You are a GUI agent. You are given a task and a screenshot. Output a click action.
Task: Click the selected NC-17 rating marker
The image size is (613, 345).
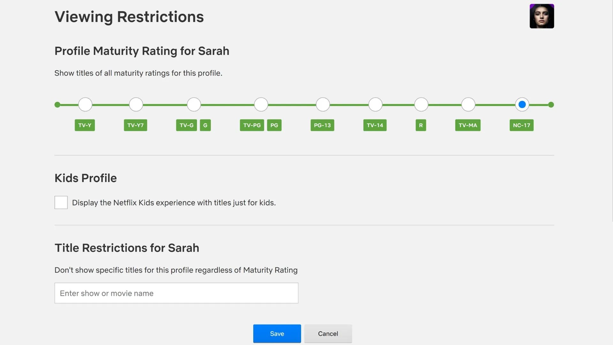[522, 104]
